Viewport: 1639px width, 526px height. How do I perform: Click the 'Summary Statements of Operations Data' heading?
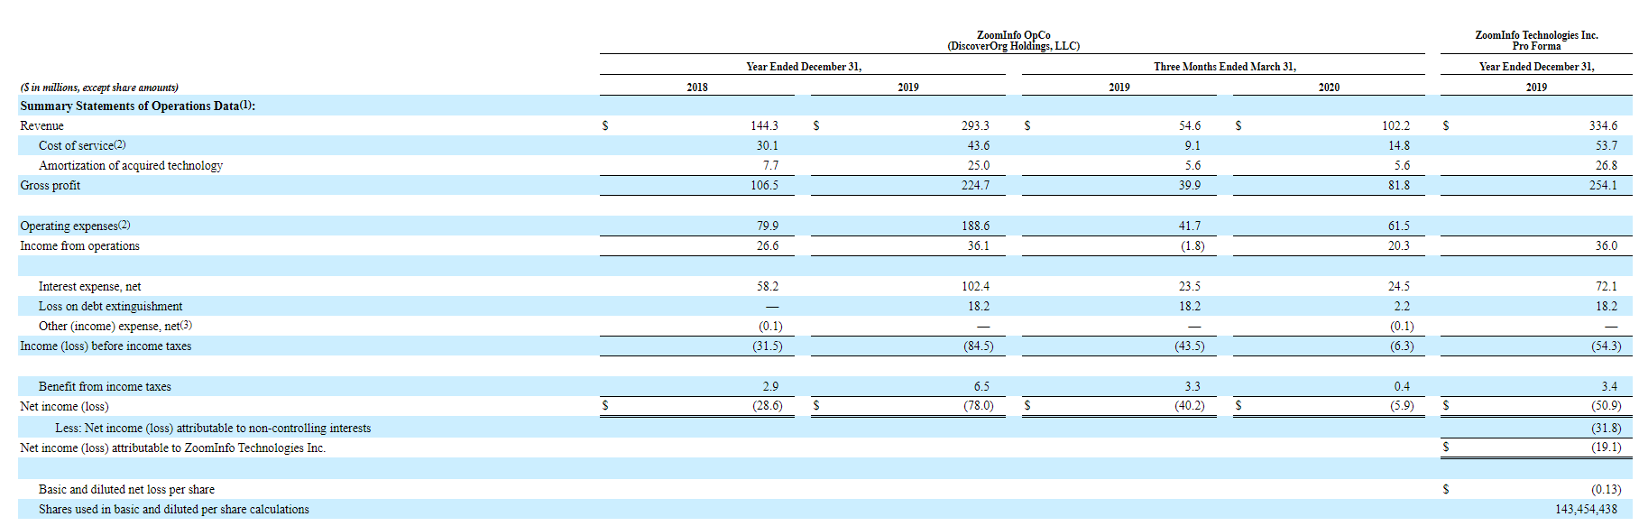(138, 106)
